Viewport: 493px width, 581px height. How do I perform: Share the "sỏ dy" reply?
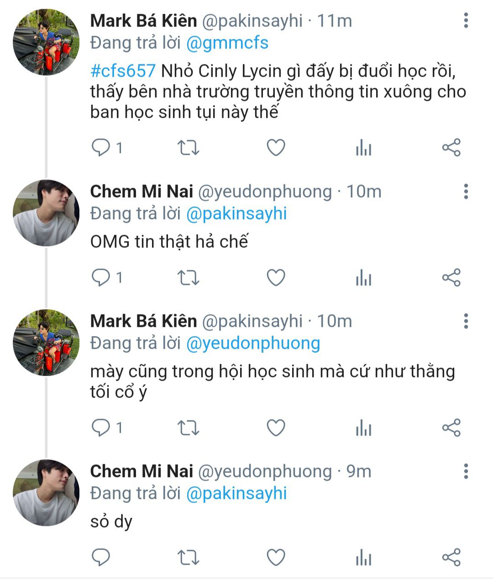tap(451, 557)
